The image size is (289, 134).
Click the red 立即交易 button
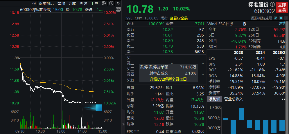pyautogui.click(x=282, y=8)
